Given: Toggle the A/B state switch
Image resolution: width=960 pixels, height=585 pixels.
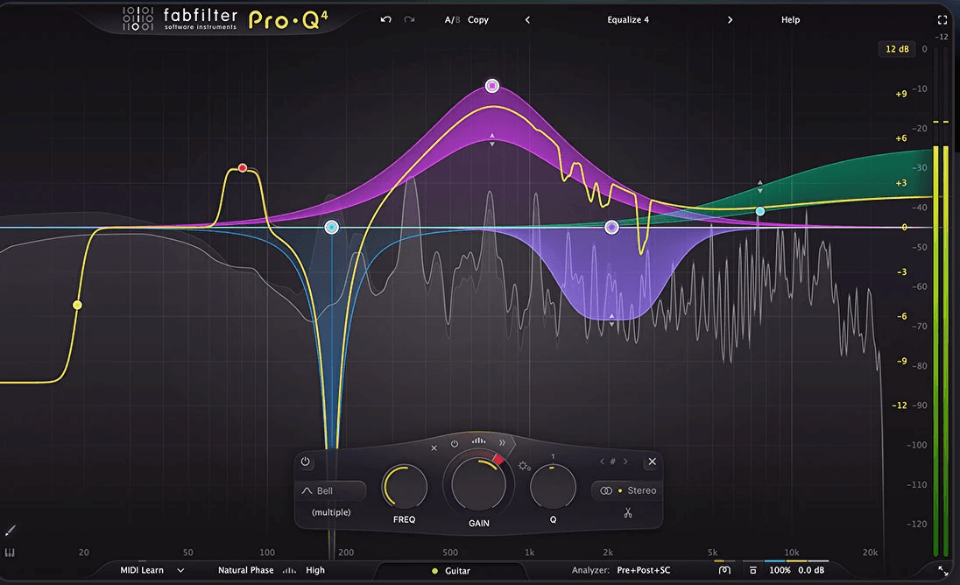Looking at the screenshot, I should pos(451,19).
